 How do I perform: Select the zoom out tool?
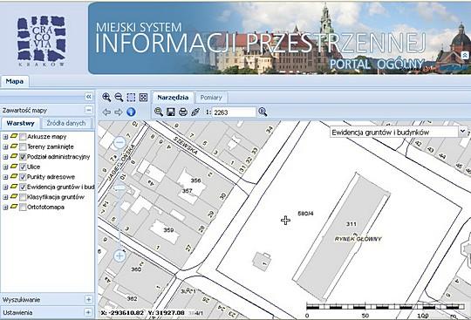[x=119, y=98]
